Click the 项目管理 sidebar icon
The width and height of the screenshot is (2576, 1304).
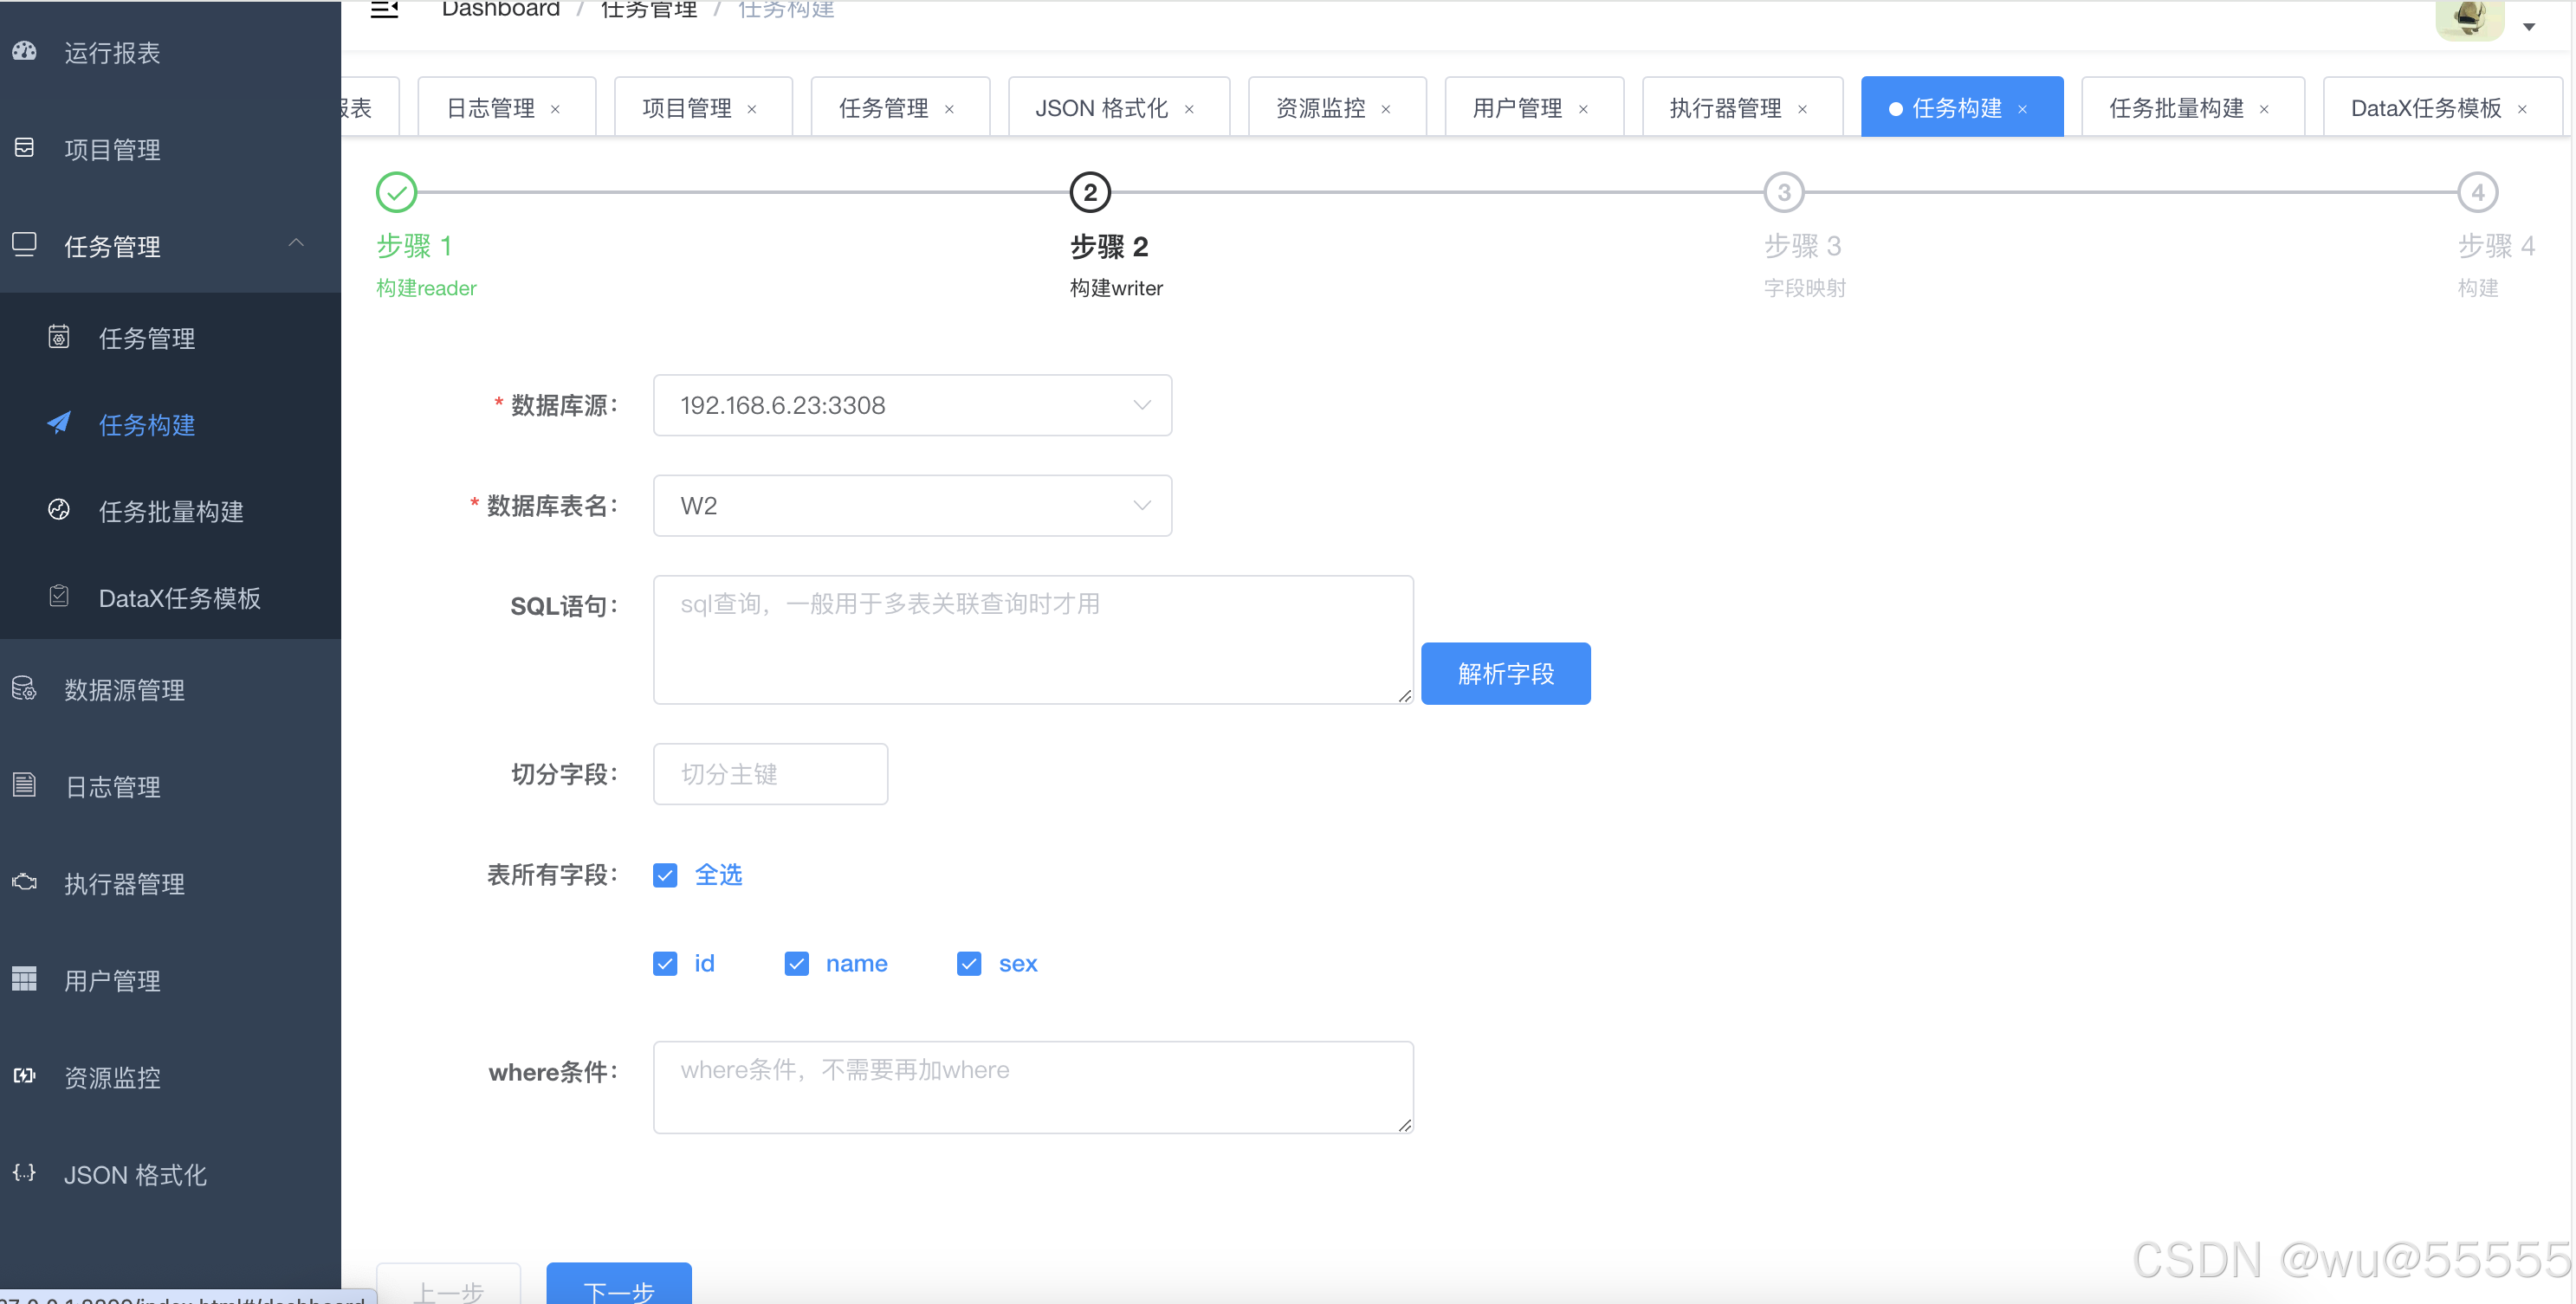25,148
